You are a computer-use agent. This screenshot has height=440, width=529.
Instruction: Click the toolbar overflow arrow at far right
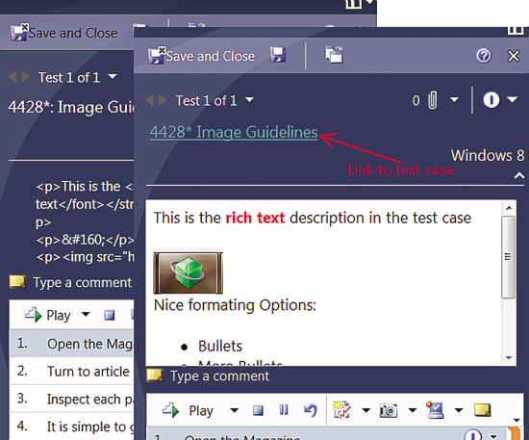[x=516, y=420]
